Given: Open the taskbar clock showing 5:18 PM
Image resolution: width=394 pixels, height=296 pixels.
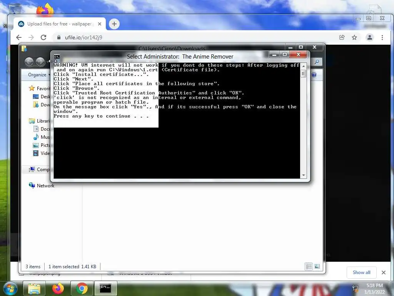Looking at the screenshot, I should tap(374, 289).
